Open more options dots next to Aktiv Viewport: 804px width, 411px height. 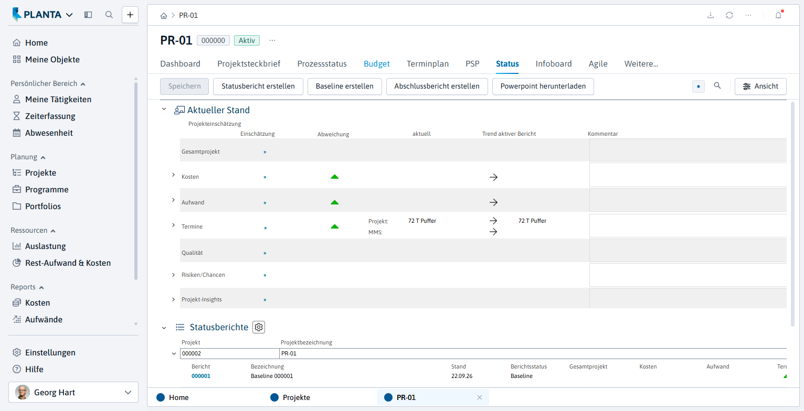point(272,40)
